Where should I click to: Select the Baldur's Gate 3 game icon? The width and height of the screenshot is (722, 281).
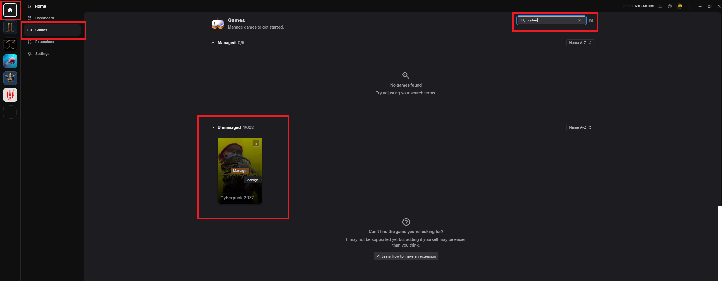pyautogui.click(x=10, y=78)
